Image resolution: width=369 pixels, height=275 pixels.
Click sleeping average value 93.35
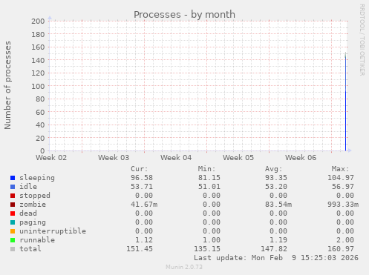[276, 178]
